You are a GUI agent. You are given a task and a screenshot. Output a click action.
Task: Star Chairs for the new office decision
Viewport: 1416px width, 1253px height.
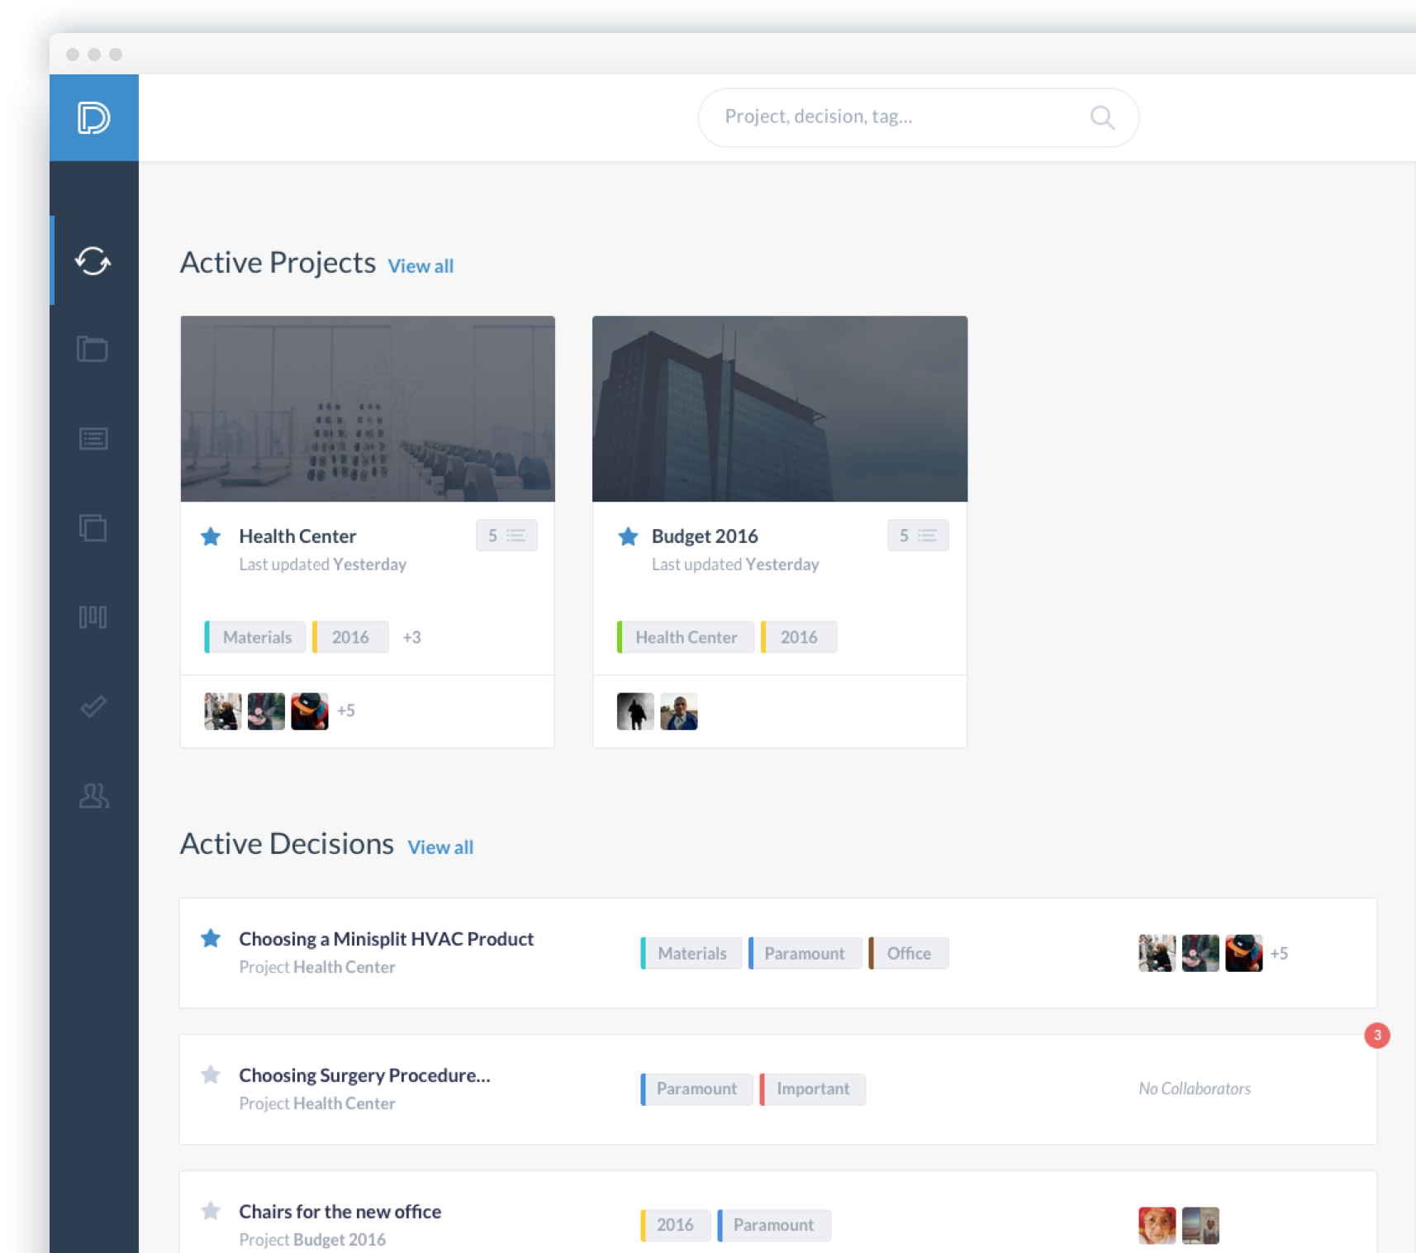[x=211, y=1211]
